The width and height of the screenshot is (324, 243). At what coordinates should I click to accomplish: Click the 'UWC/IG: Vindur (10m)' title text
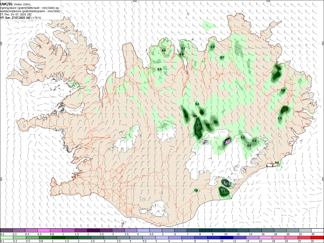tap(15, 4)
